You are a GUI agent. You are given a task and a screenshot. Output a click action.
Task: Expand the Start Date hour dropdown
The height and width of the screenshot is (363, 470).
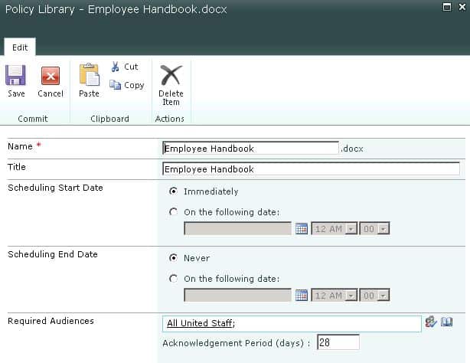pyautogui.click(x=351, y=228)
